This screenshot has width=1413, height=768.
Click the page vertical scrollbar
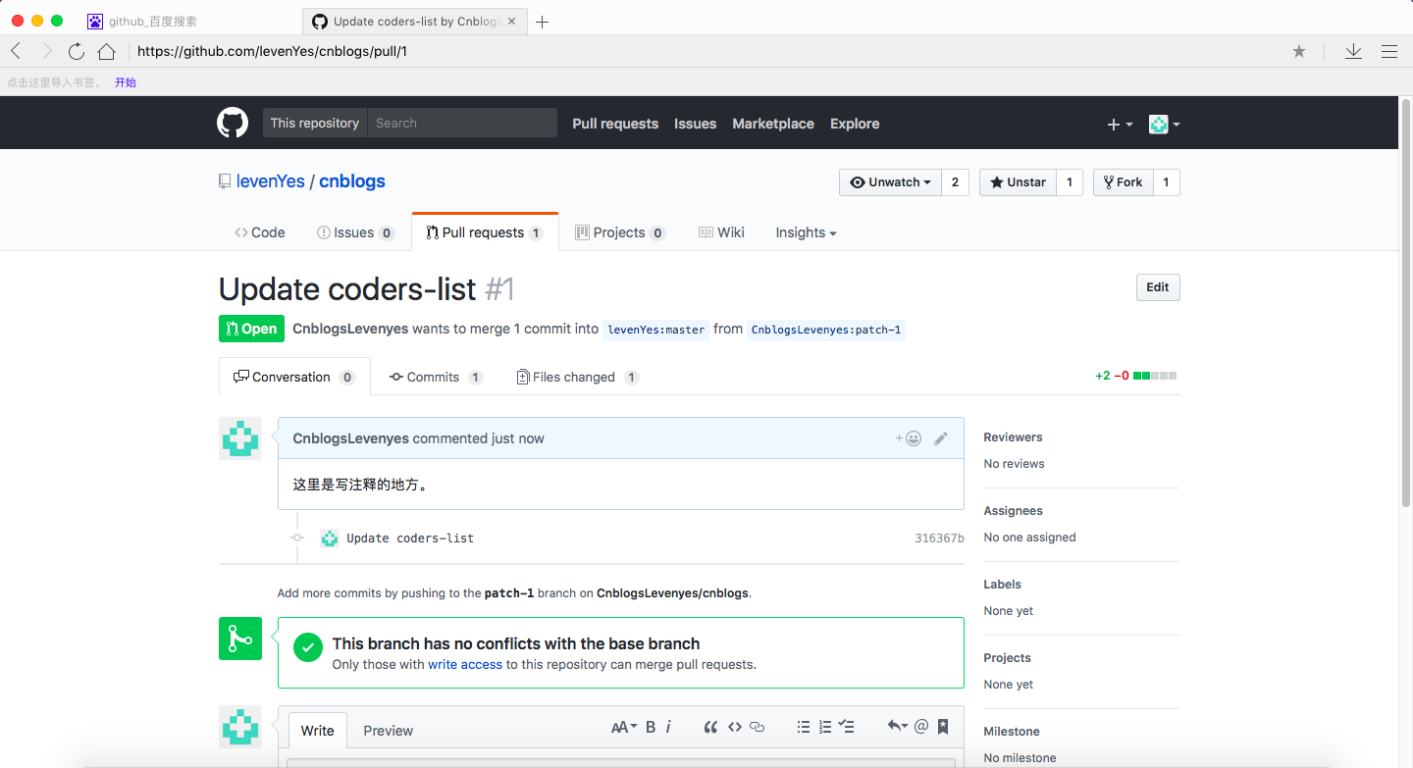pos(1406,304)
